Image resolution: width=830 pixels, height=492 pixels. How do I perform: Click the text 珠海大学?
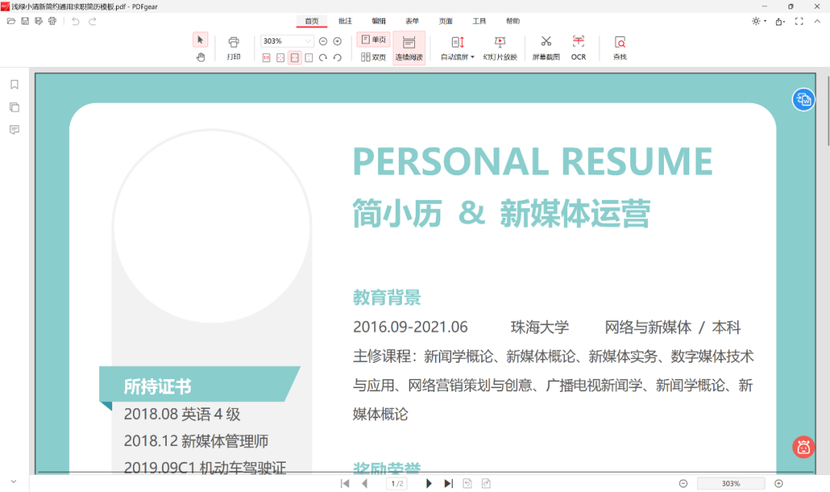pos(539,327)
